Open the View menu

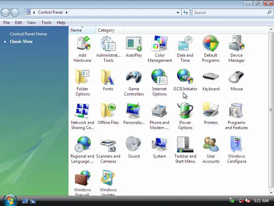(32, 23)
